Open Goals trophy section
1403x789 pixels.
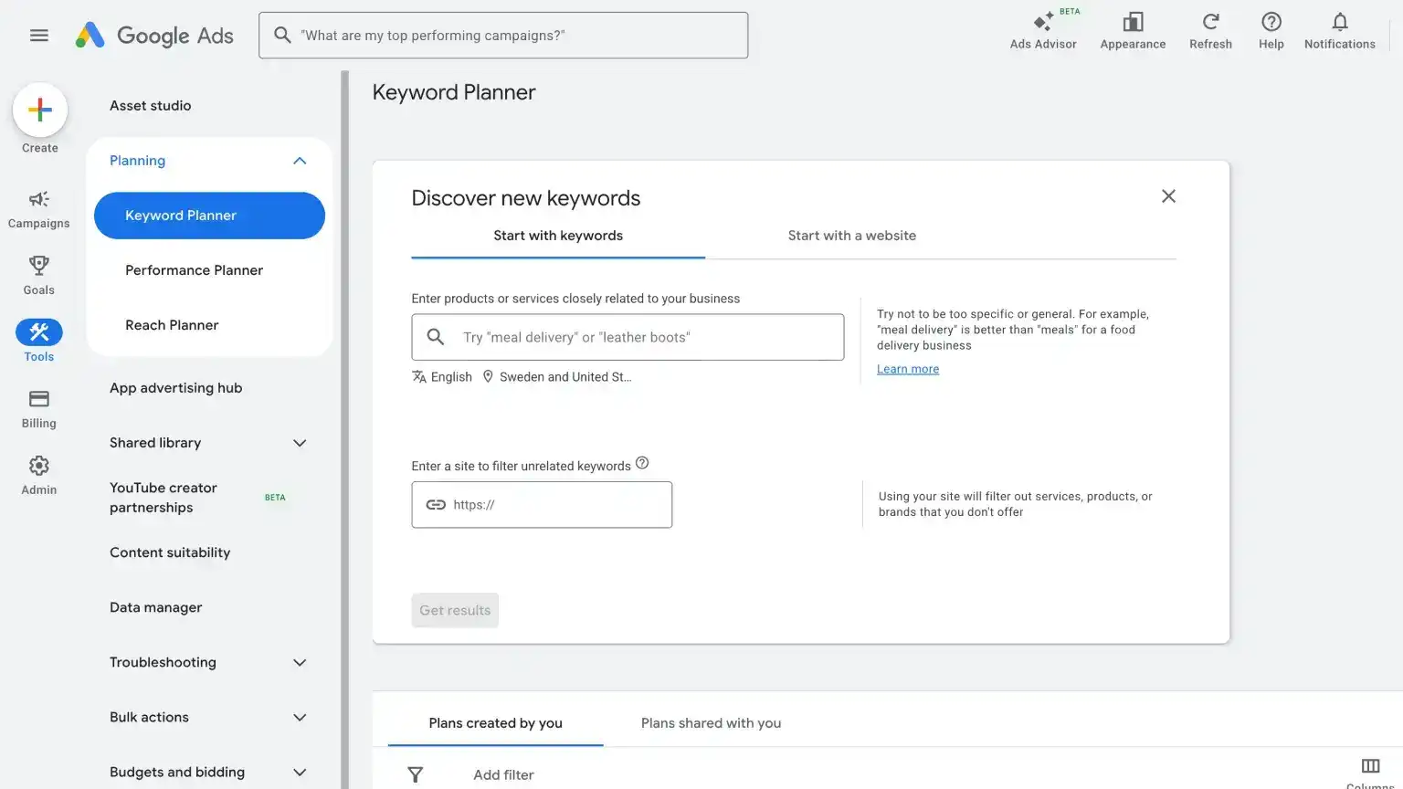[38, 275]
